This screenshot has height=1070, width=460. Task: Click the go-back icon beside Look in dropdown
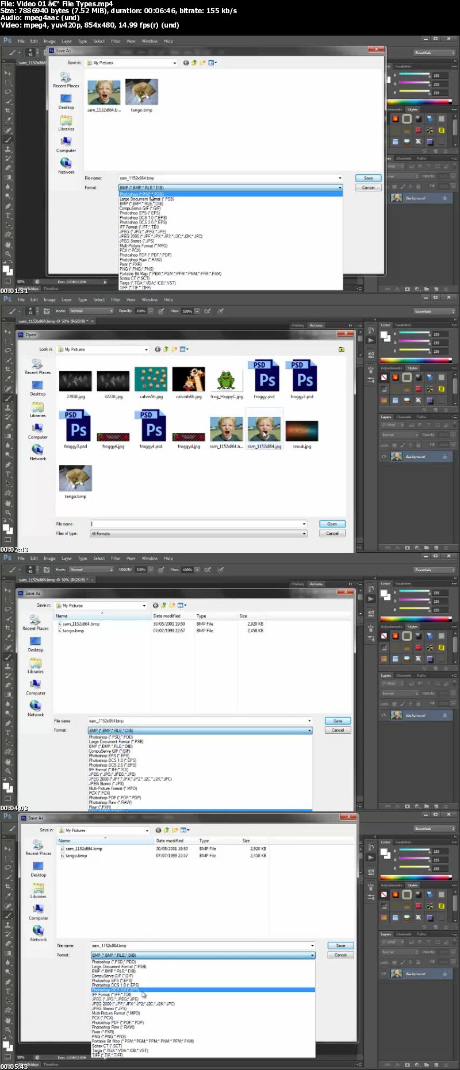point(158,349)
